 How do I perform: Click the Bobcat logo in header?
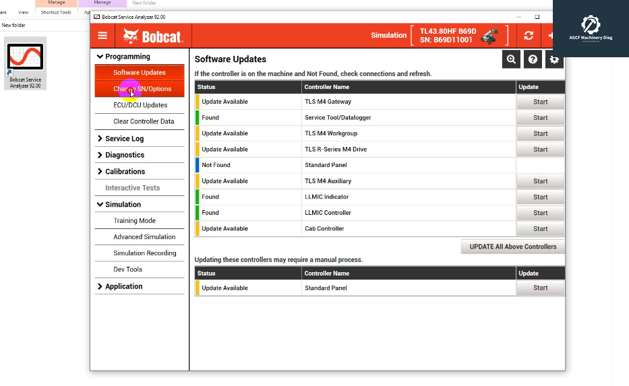coord(153,36)
